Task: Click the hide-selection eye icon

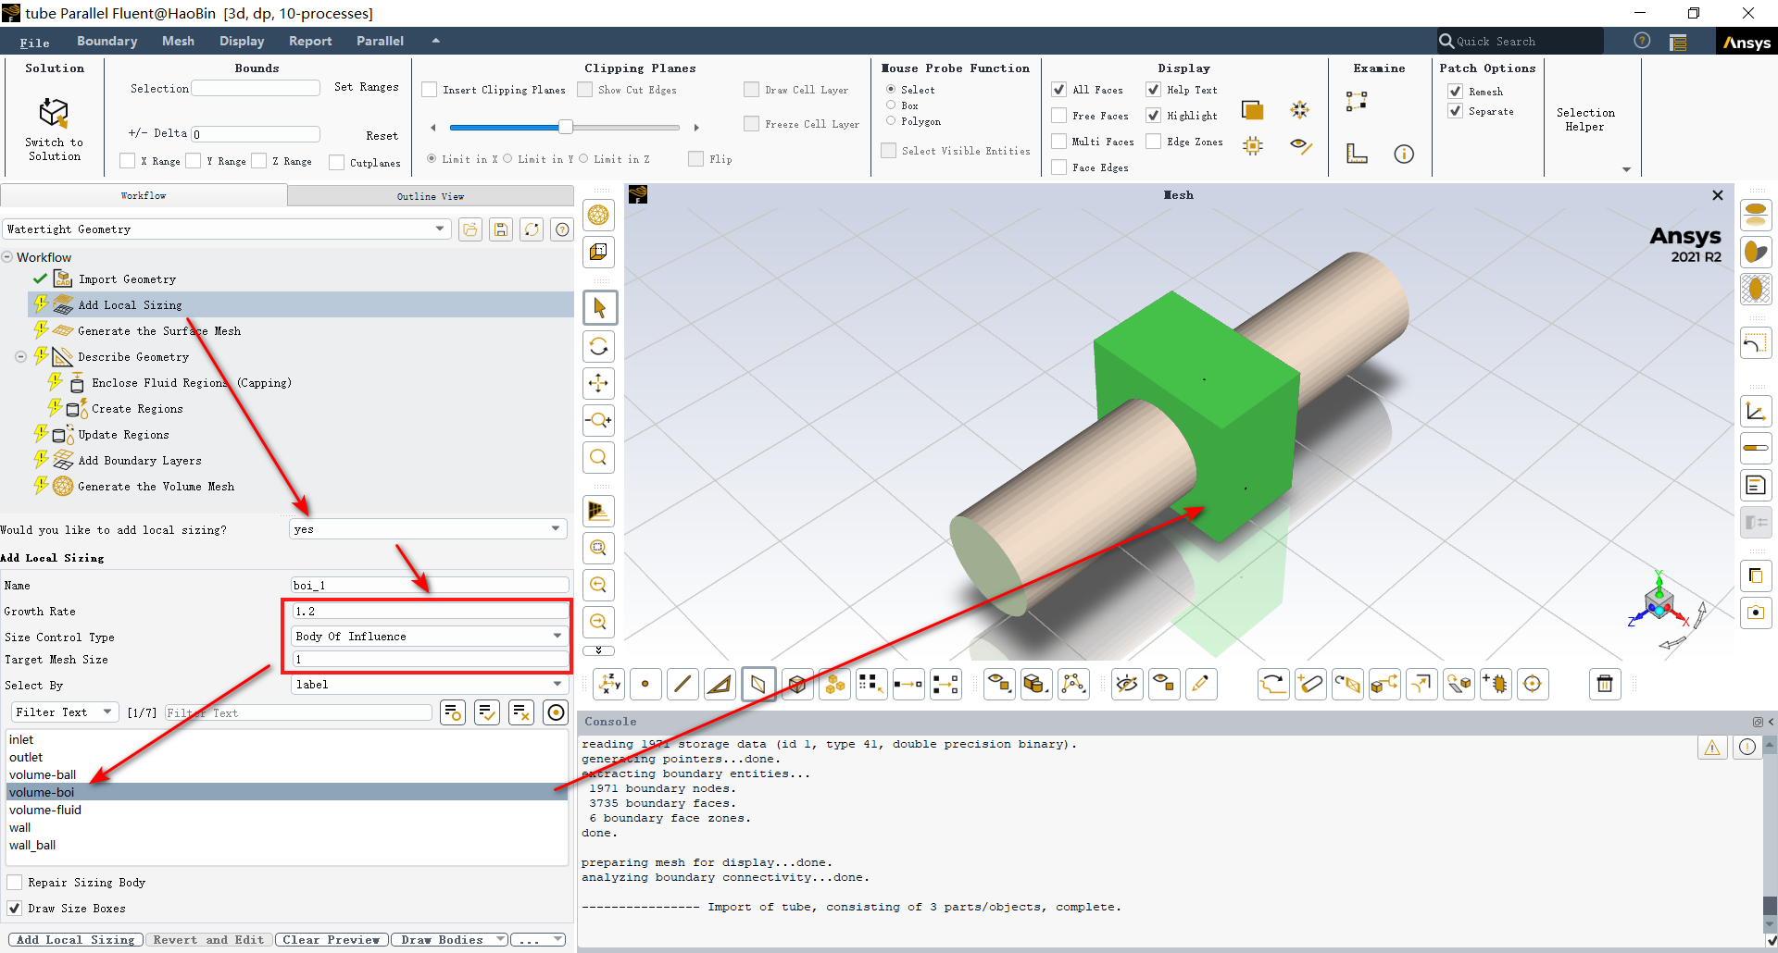Action: click(x=1127, y=684)
